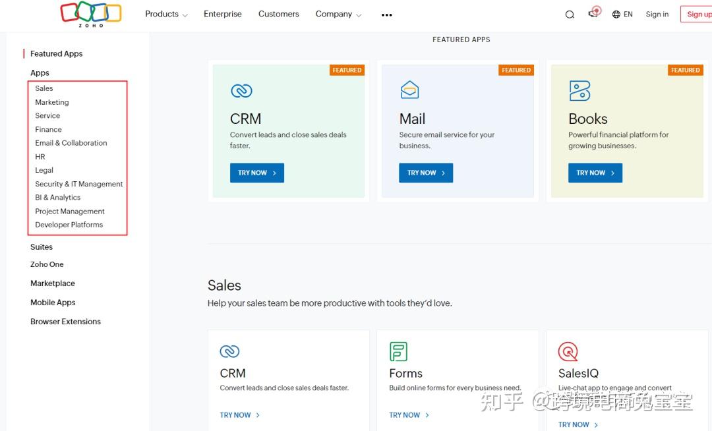Viewport: 712px width, 431px height.
Task: Open the ellipsis overflow menu
Action: click(x=386, y=14)
